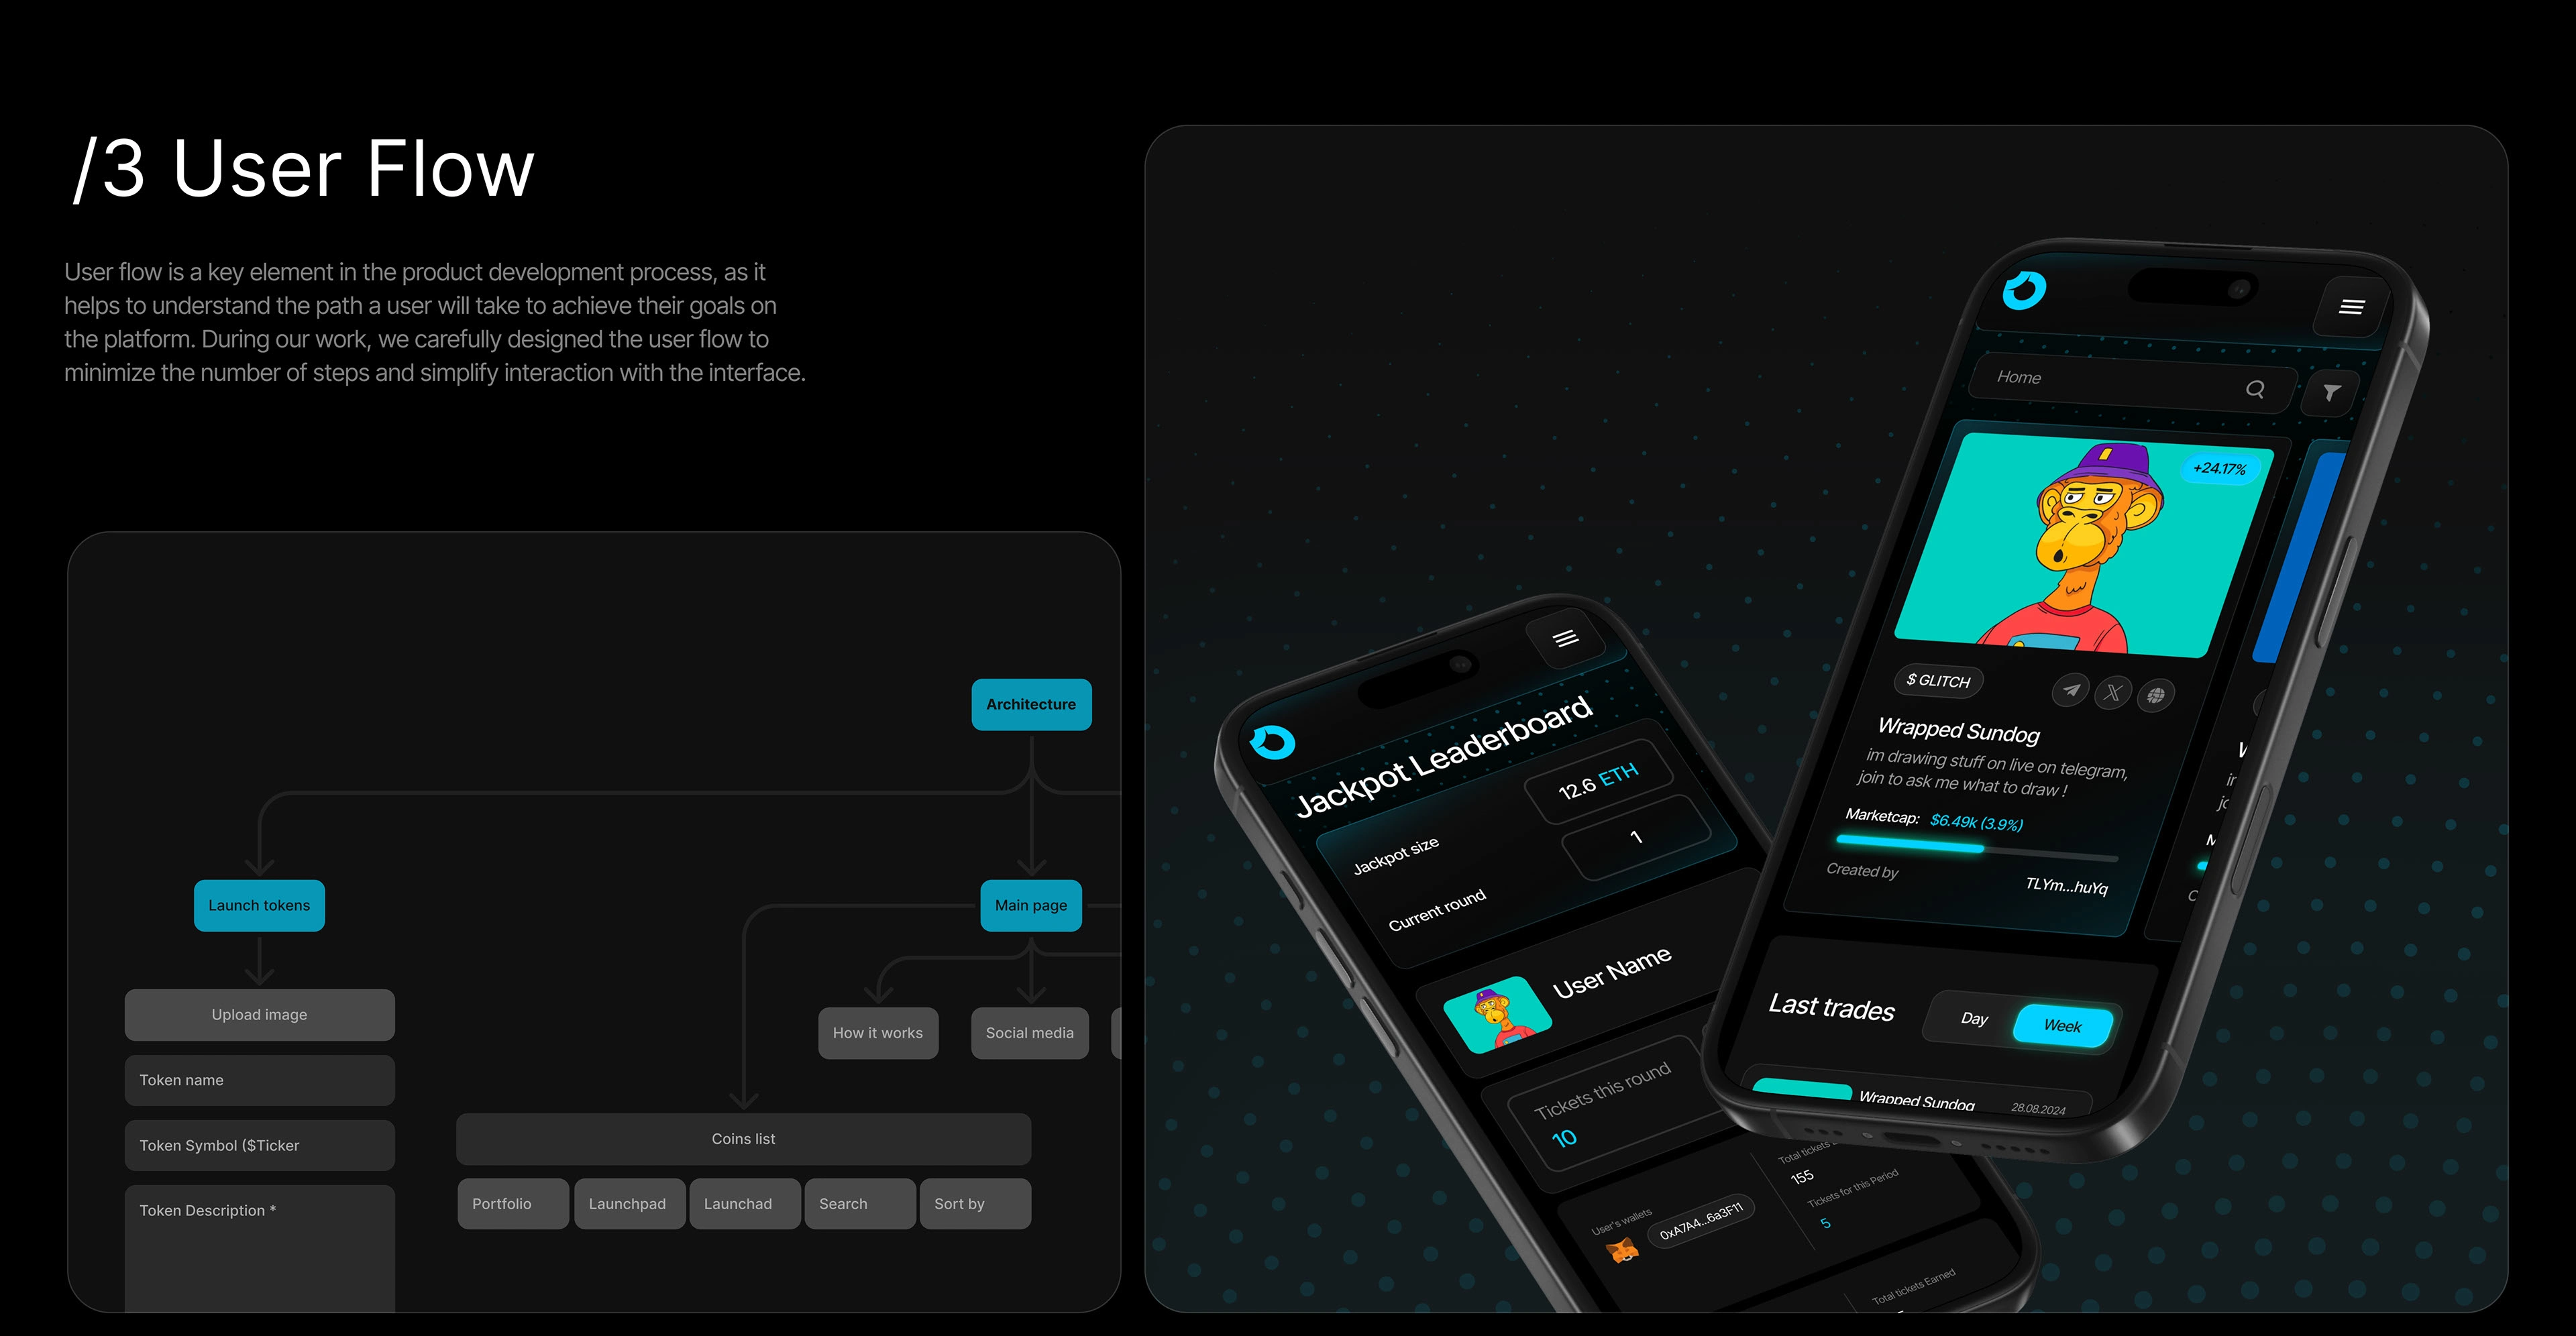Select Search tab in coins list
Screen dimensions: 2576x1336
pyautogui.click(x=845, y=1203)
